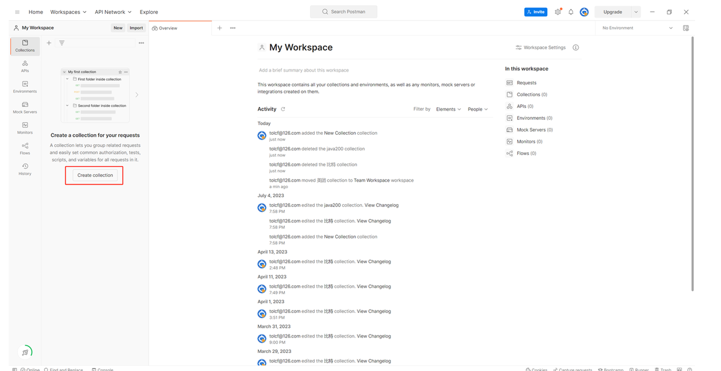
Task: Click the New button
Action: pos(118,28)
